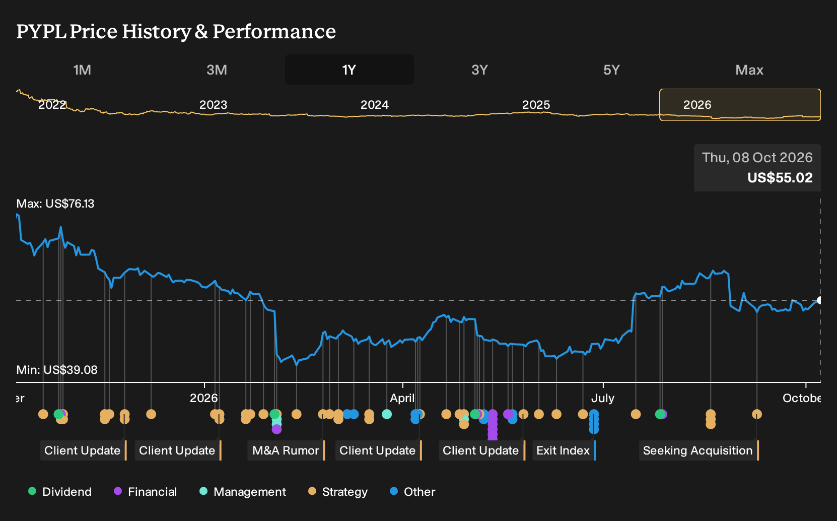Click the Max: US$76.13 label

[x=55, y=204]
